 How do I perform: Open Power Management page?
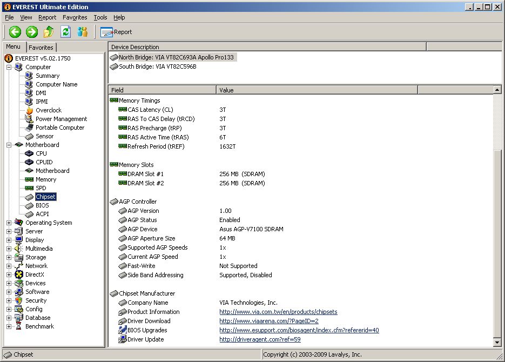tap(61, 119)
